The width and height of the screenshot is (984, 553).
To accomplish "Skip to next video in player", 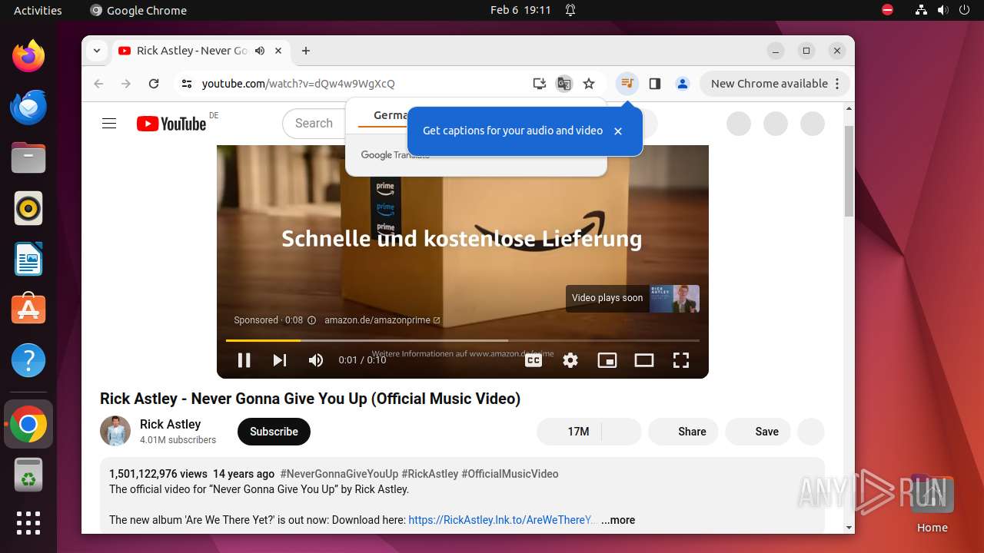I will coord(280,360).
